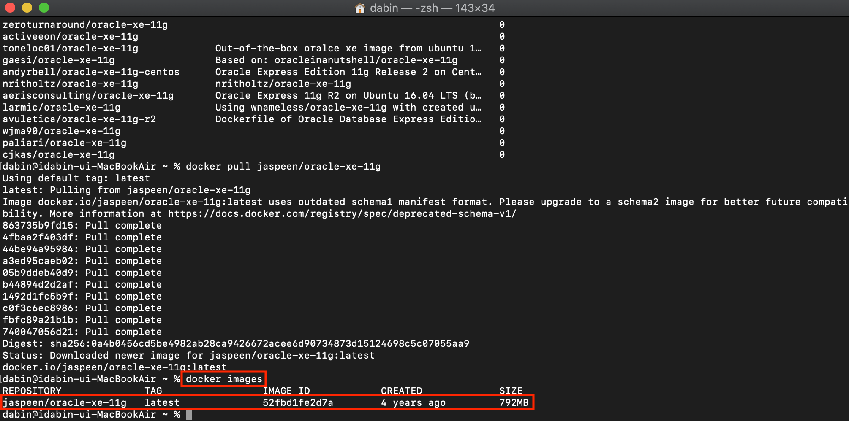Click layer 'b44894d2d2af: Pull complete'
Image resolution: width=849 pixels, height=421 pixels.
(x=82, y=285)
